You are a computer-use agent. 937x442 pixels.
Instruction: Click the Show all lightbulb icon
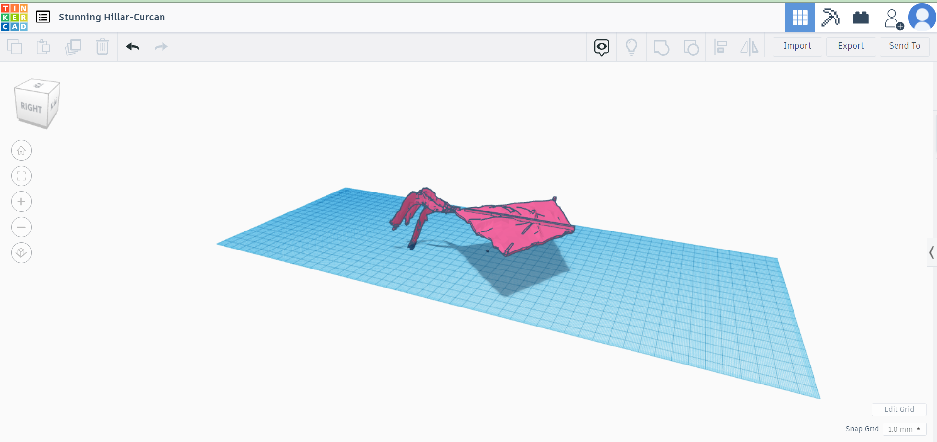[631, 47]
